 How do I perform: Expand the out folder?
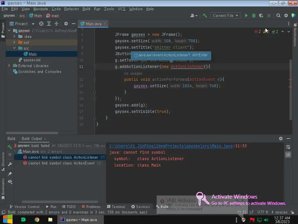tap(14, 42)
